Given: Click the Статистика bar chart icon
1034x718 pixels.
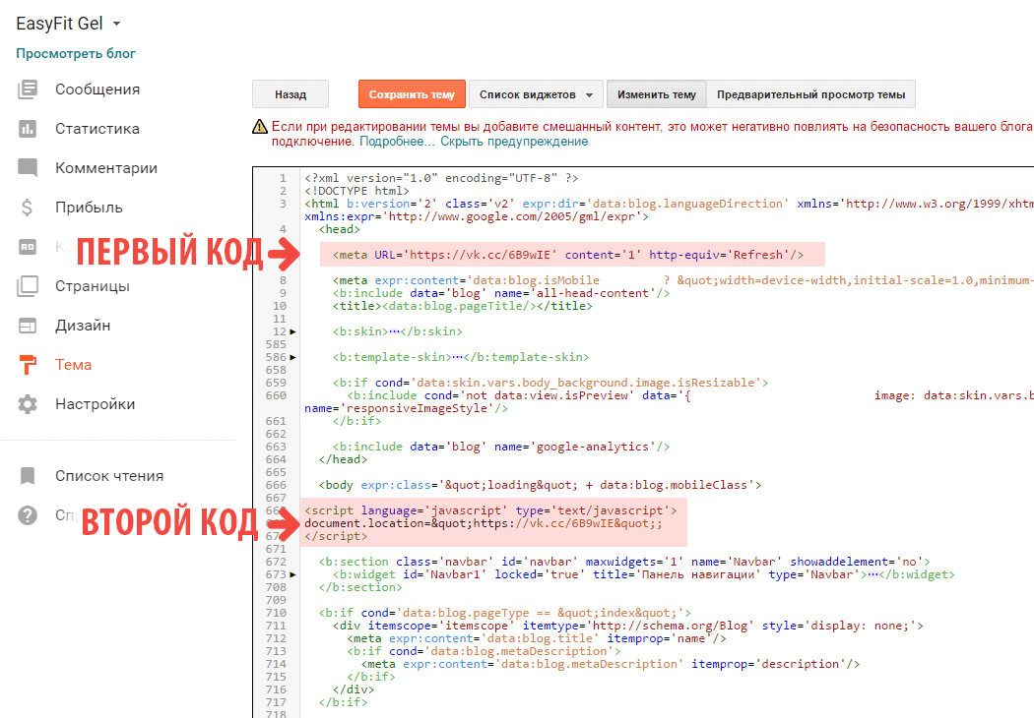Looking at the screenshot, I should 28,129.
